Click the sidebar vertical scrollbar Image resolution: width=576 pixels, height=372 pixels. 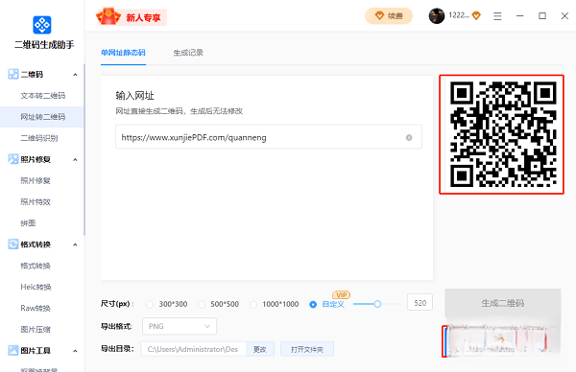84,151
